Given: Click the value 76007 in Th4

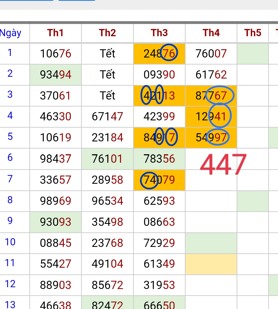Looking at the screenshot, I should [211, 54].
